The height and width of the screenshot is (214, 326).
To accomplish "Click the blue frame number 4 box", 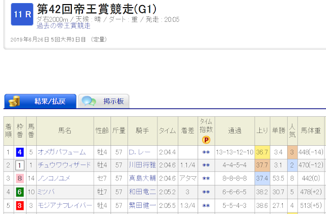I will tap(20, 152).
